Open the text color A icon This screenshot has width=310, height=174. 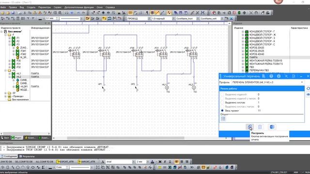pyautogui.click(x=153, y=162)
